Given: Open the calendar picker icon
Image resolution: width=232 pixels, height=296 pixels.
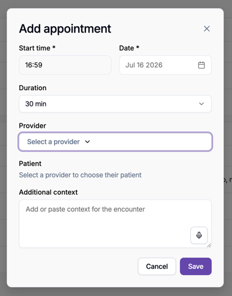Looking at the screenshot, I should coord(201,65).
